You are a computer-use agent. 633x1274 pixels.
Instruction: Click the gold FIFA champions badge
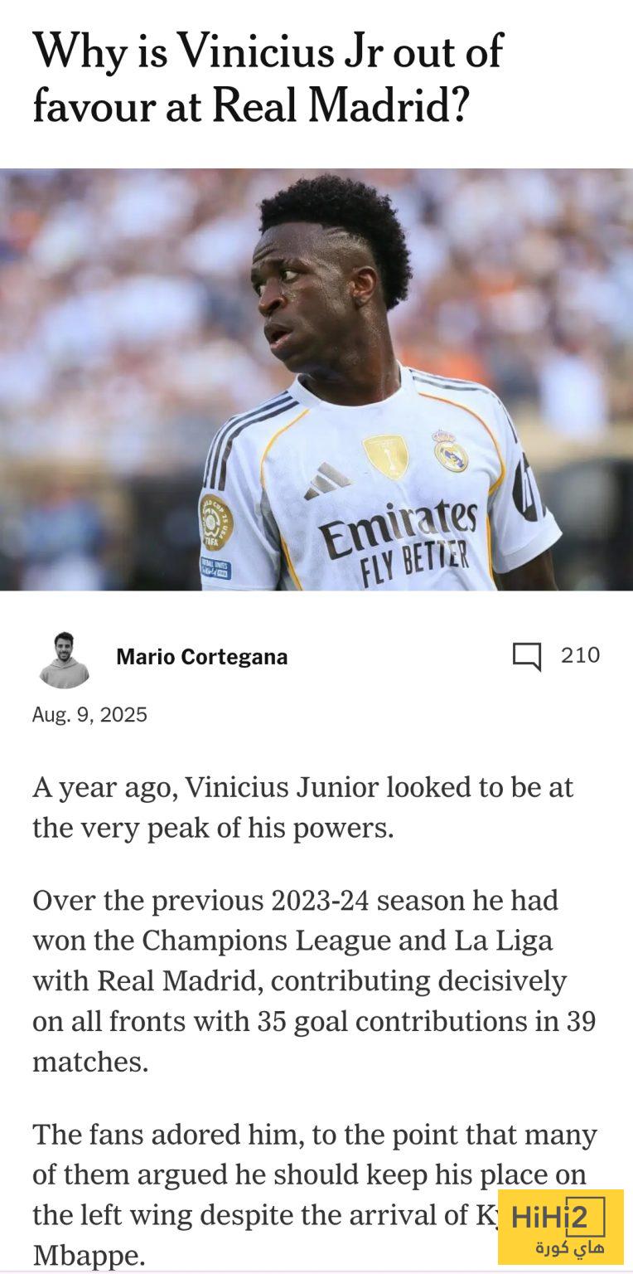click(x=386, y=456)
